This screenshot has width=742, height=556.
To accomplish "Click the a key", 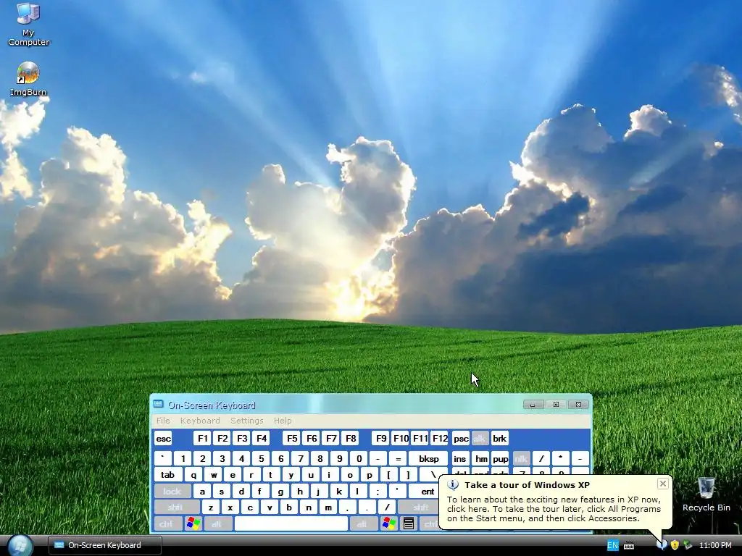I will coord(202,492).
